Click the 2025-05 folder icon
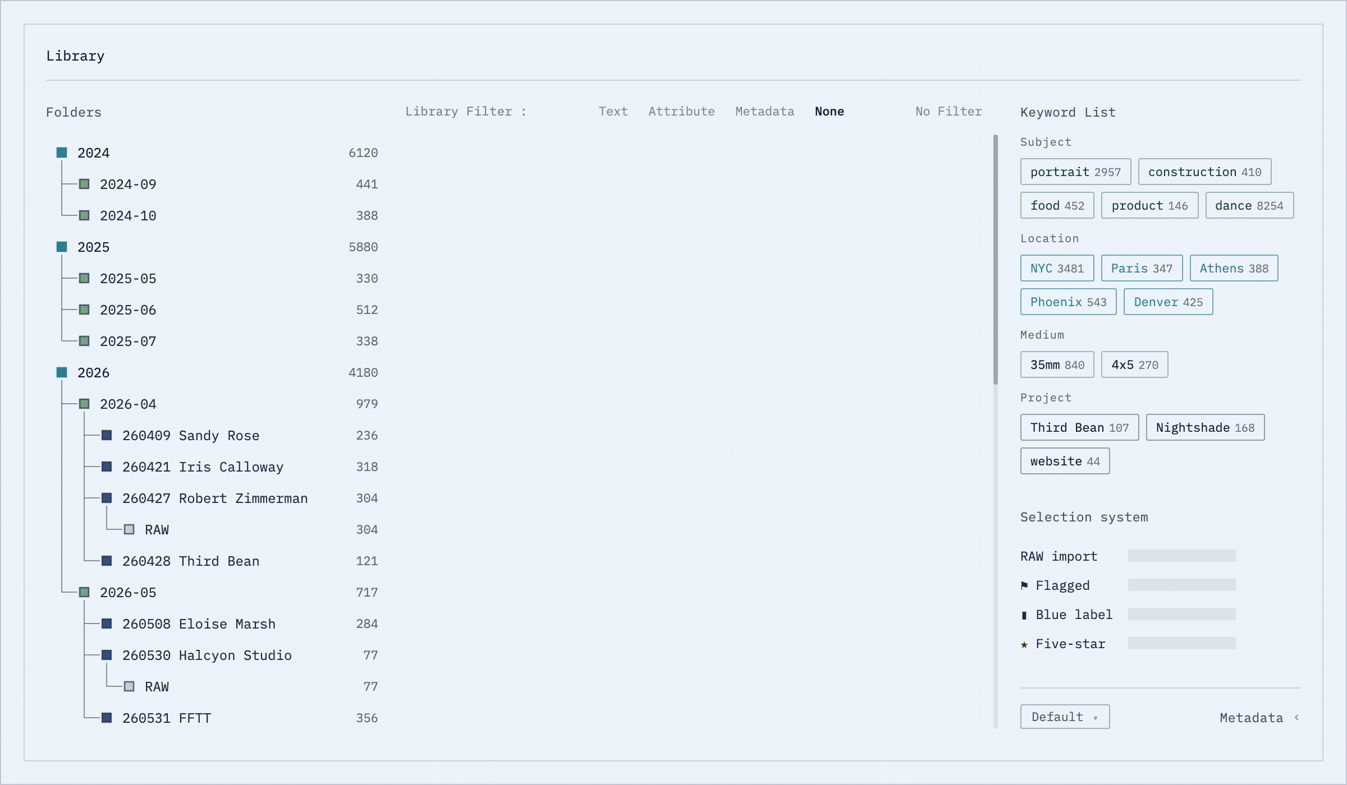The width and height of the screenshot is (1347, 785). click(84, 278)
